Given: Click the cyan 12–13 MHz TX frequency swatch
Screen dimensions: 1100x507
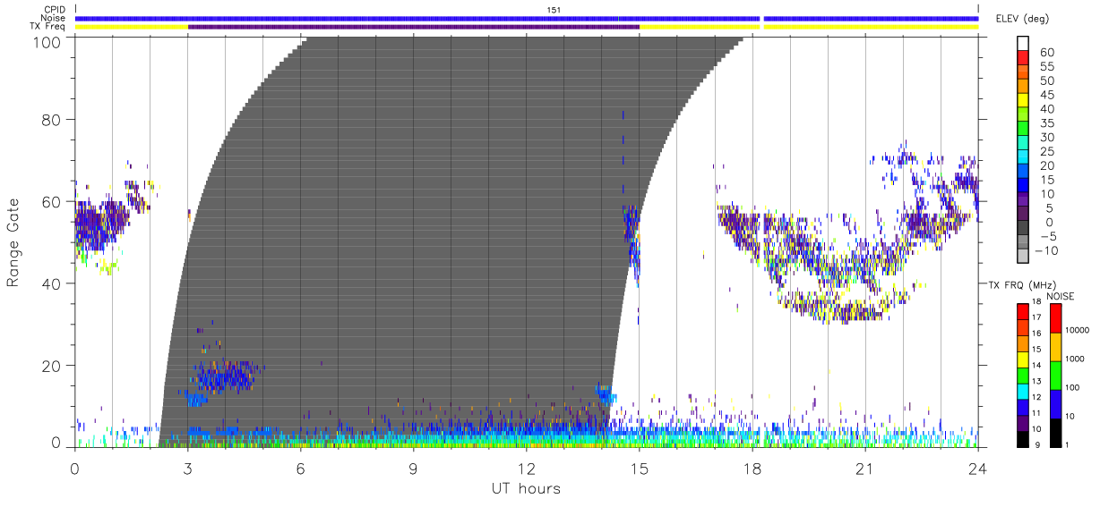Looking at the screenshot, I should (1023, 391).
